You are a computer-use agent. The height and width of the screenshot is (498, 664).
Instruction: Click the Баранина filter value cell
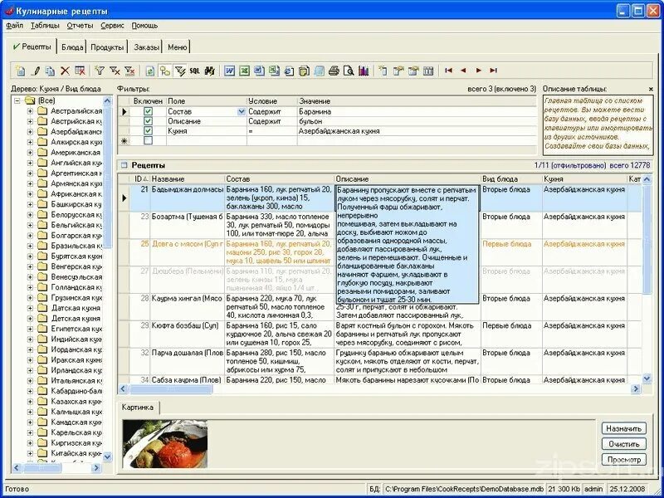click(417, 112)
